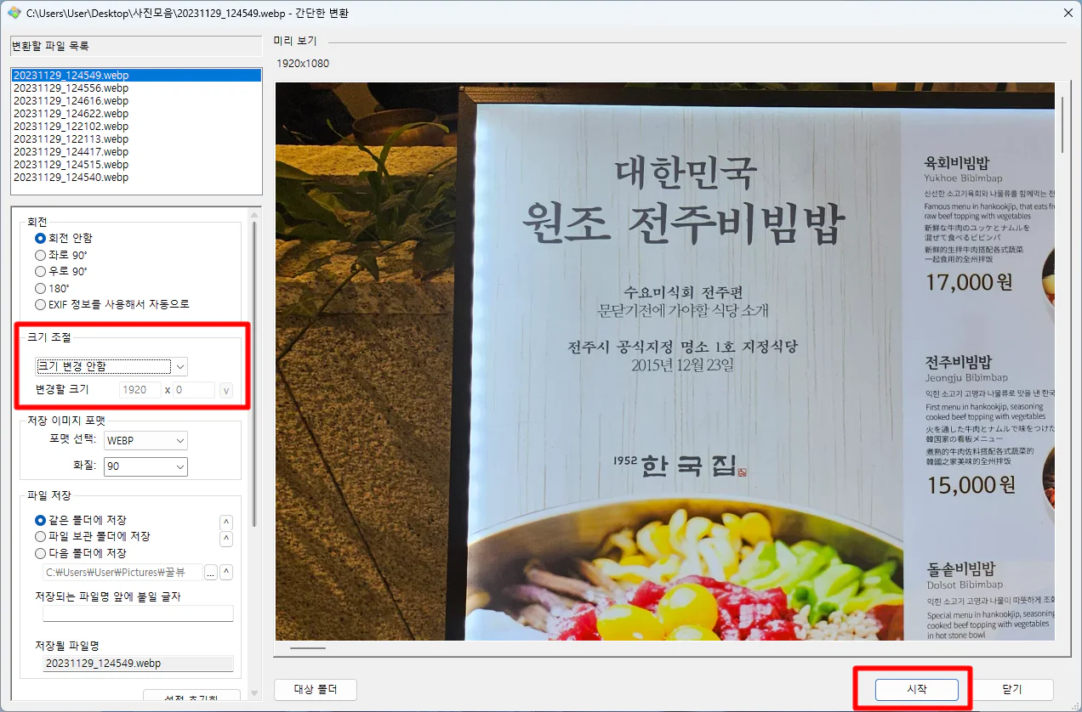Image resolution: width=1082 pixels, height=712 pixels.
Task: Select 20231129_122102.webp in the file list
Action: (x=136, y=126)
